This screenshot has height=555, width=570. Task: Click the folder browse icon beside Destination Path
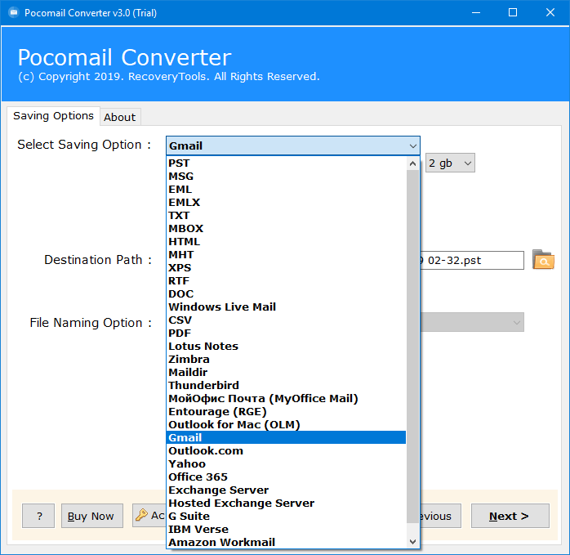pyautogui.click(x=543, y=260)
